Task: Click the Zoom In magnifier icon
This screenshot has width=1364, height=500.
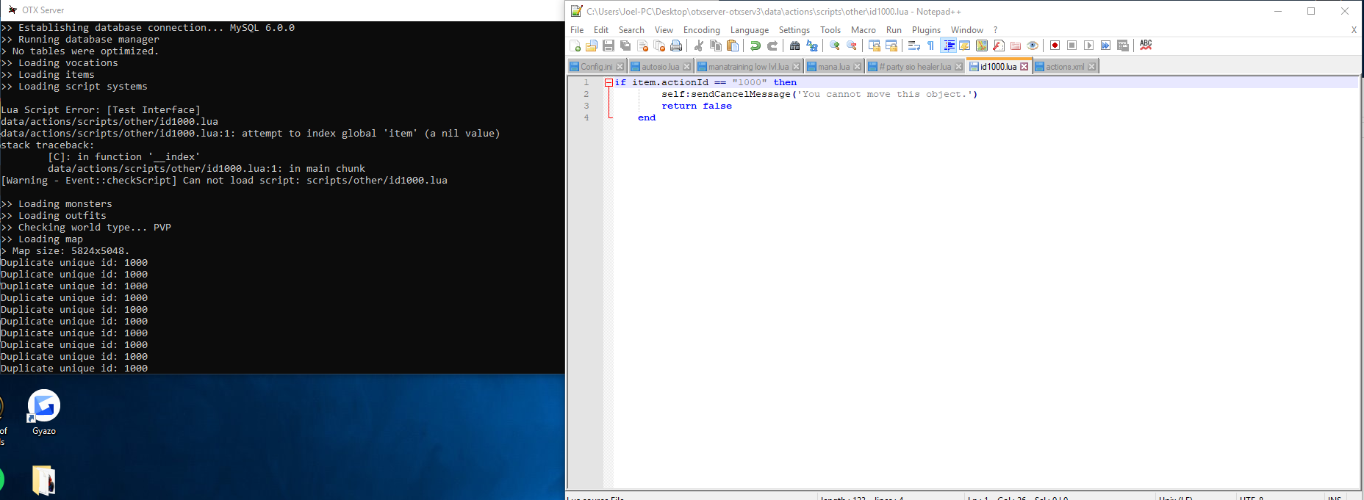Action: click(835, 46)
